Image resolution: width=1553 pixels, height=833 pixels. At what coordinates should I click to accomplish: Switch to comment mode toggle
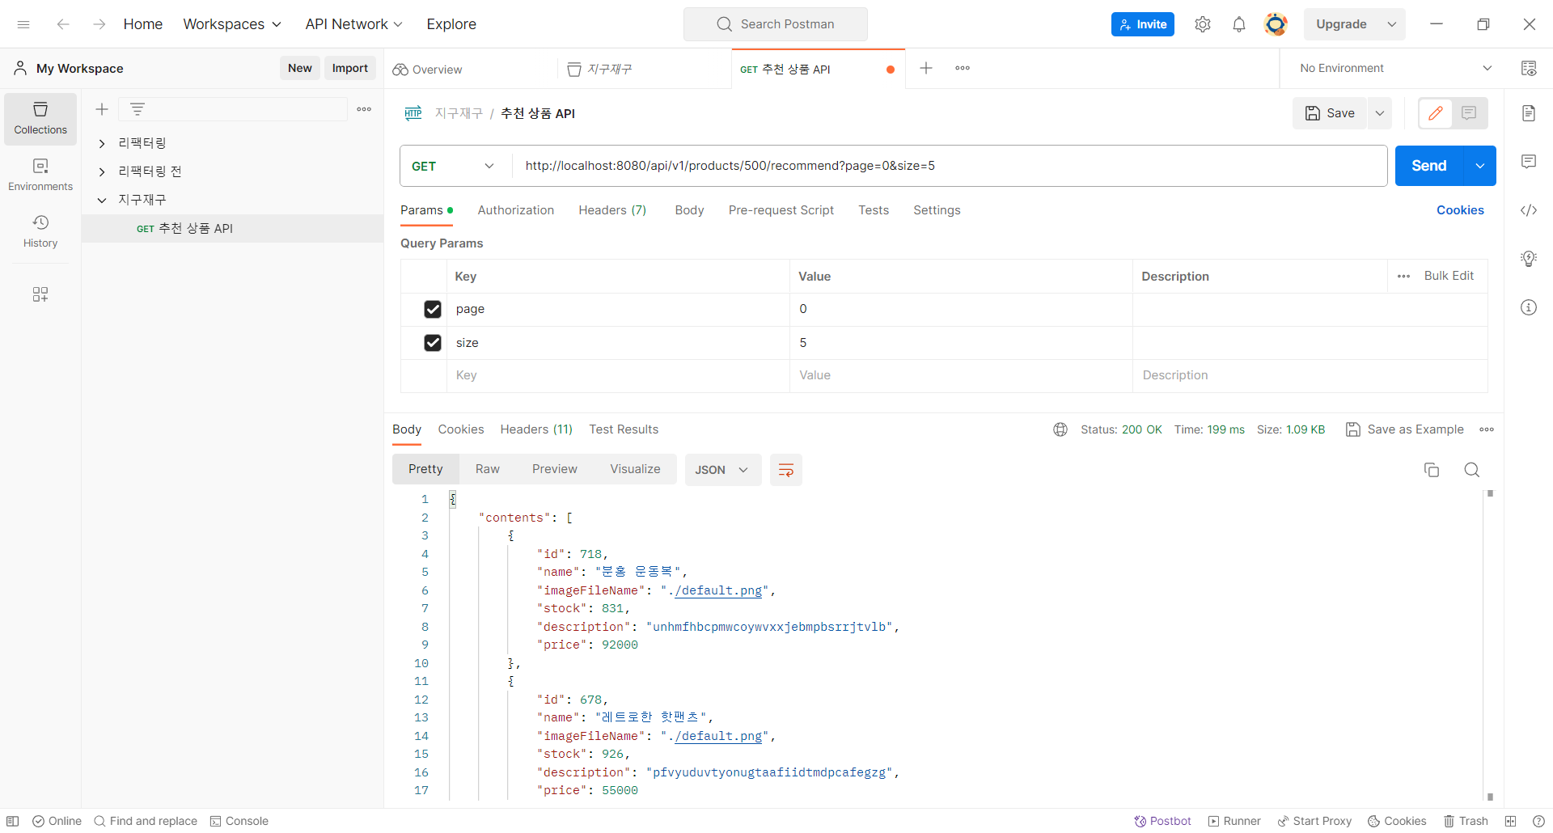pyautogui.click(x=1469, y=113)
